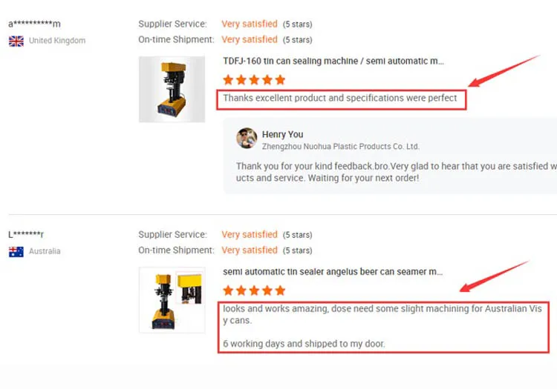Open the semi automatic tin sealer angelus title

333,272
